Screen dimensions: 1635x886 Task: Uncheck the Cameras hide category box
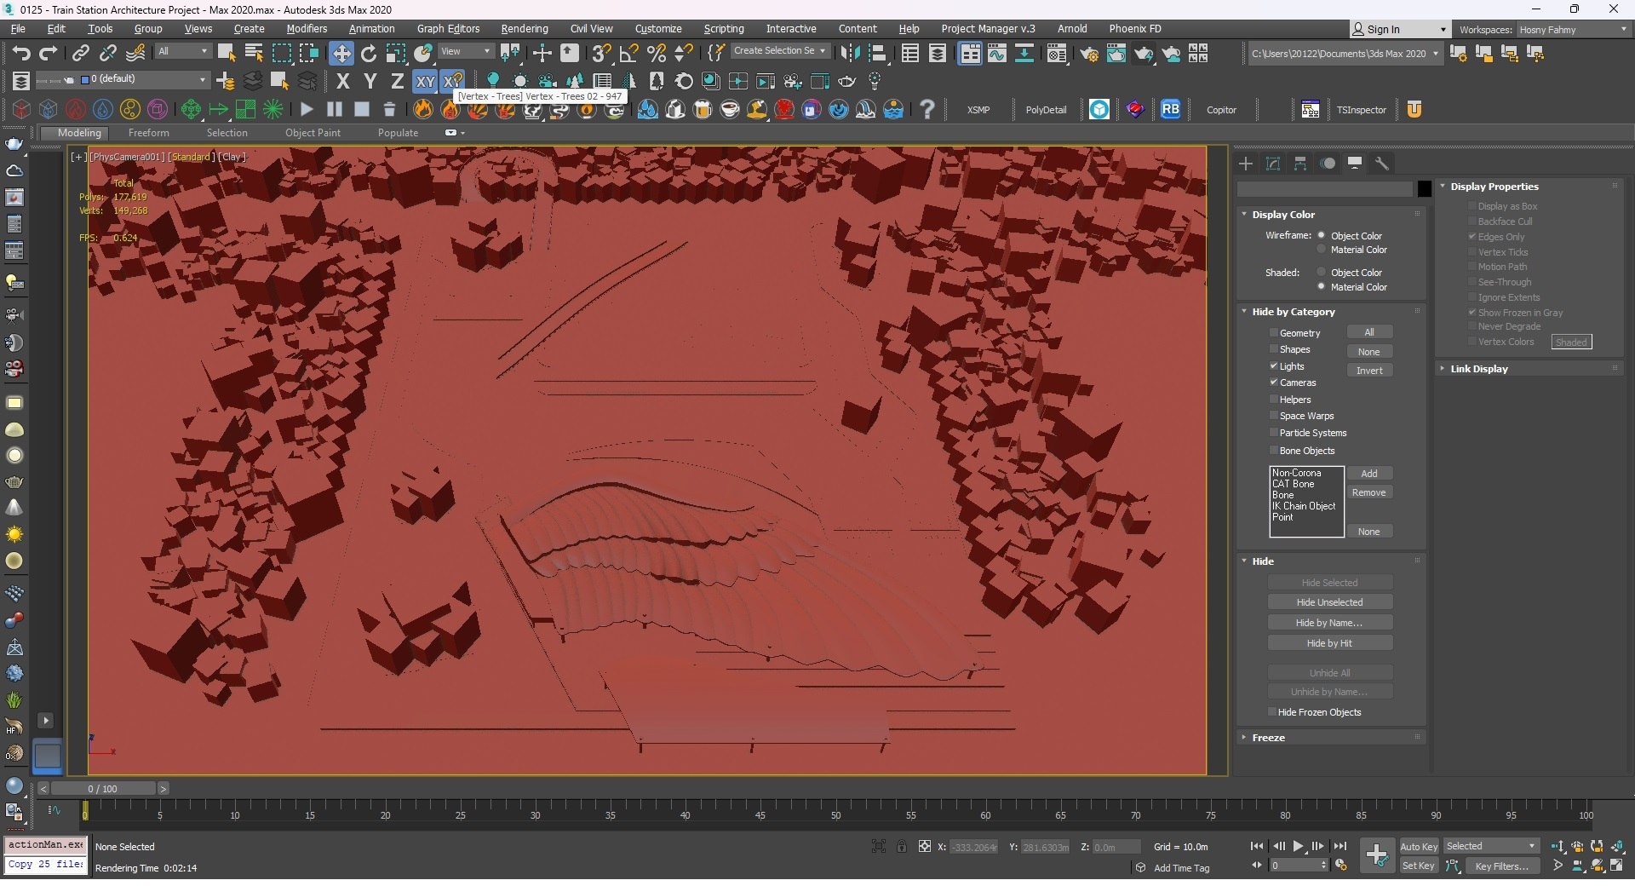(1274, 383)
